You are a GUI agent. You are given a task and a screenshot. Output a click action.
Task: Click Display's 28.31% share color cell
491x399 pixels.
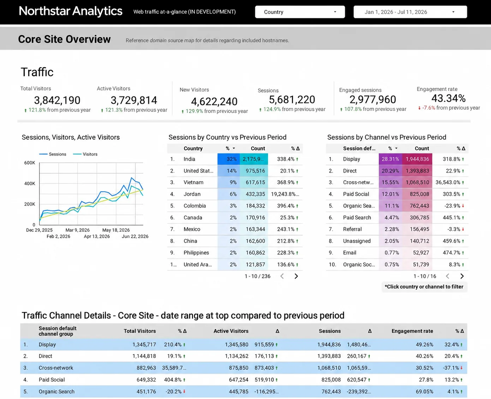point(390,159)
